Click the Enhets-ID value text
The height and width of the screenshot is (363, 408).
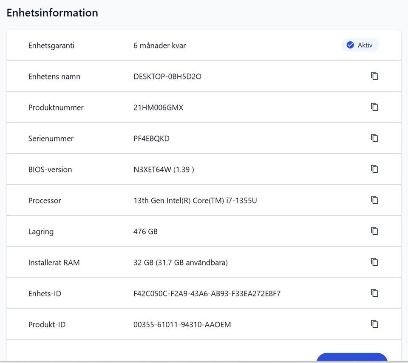pyautogui.click(x=207, y=293)
